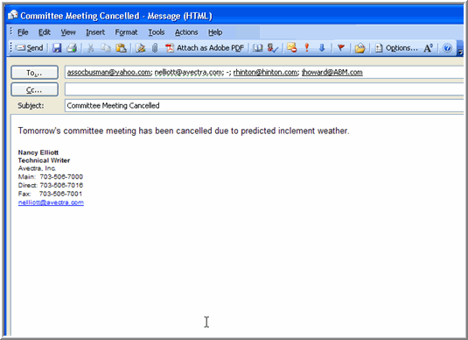Click the menu bar grip handle beside File
The image size is (468, 340).
[x=11, y=31]
